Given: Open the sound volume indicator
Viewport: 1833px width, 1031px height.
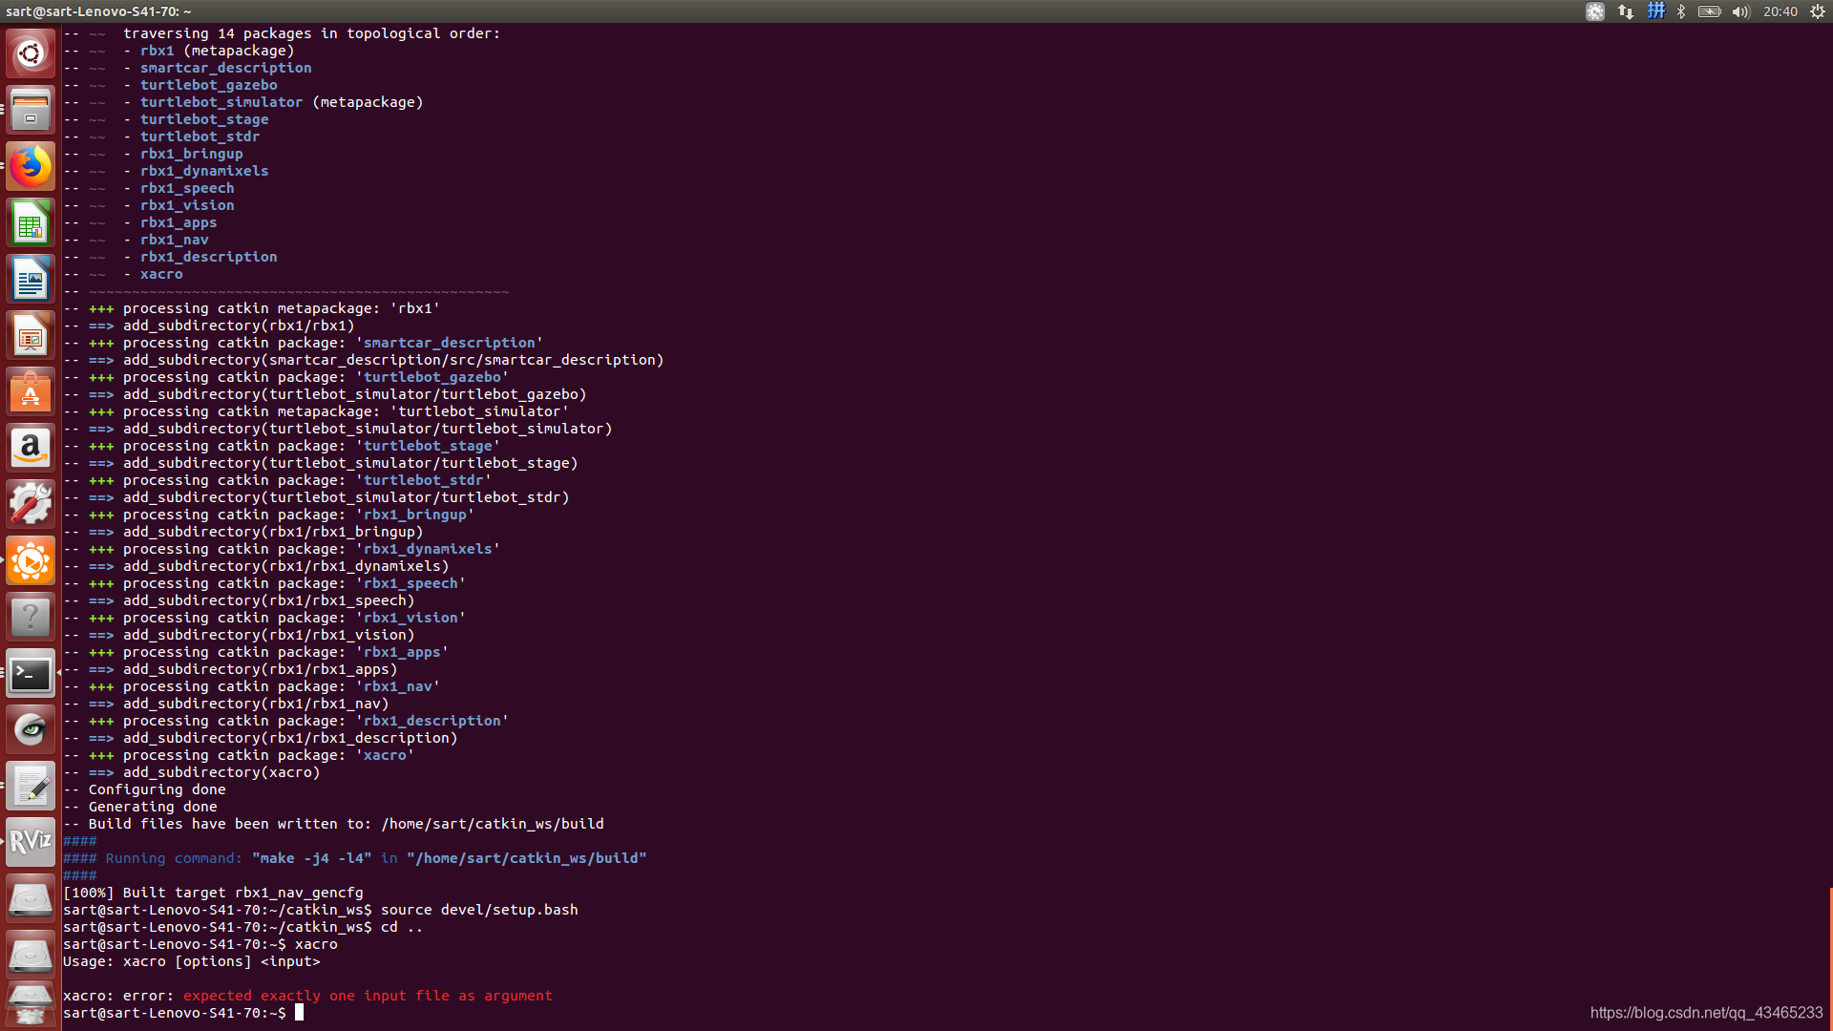Looking at the screenshot, I should 1740,11.
